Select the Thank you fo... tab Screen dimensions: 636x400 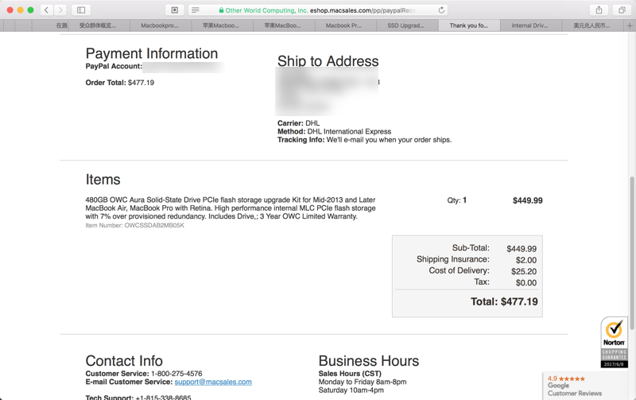[x=469, y=25]
